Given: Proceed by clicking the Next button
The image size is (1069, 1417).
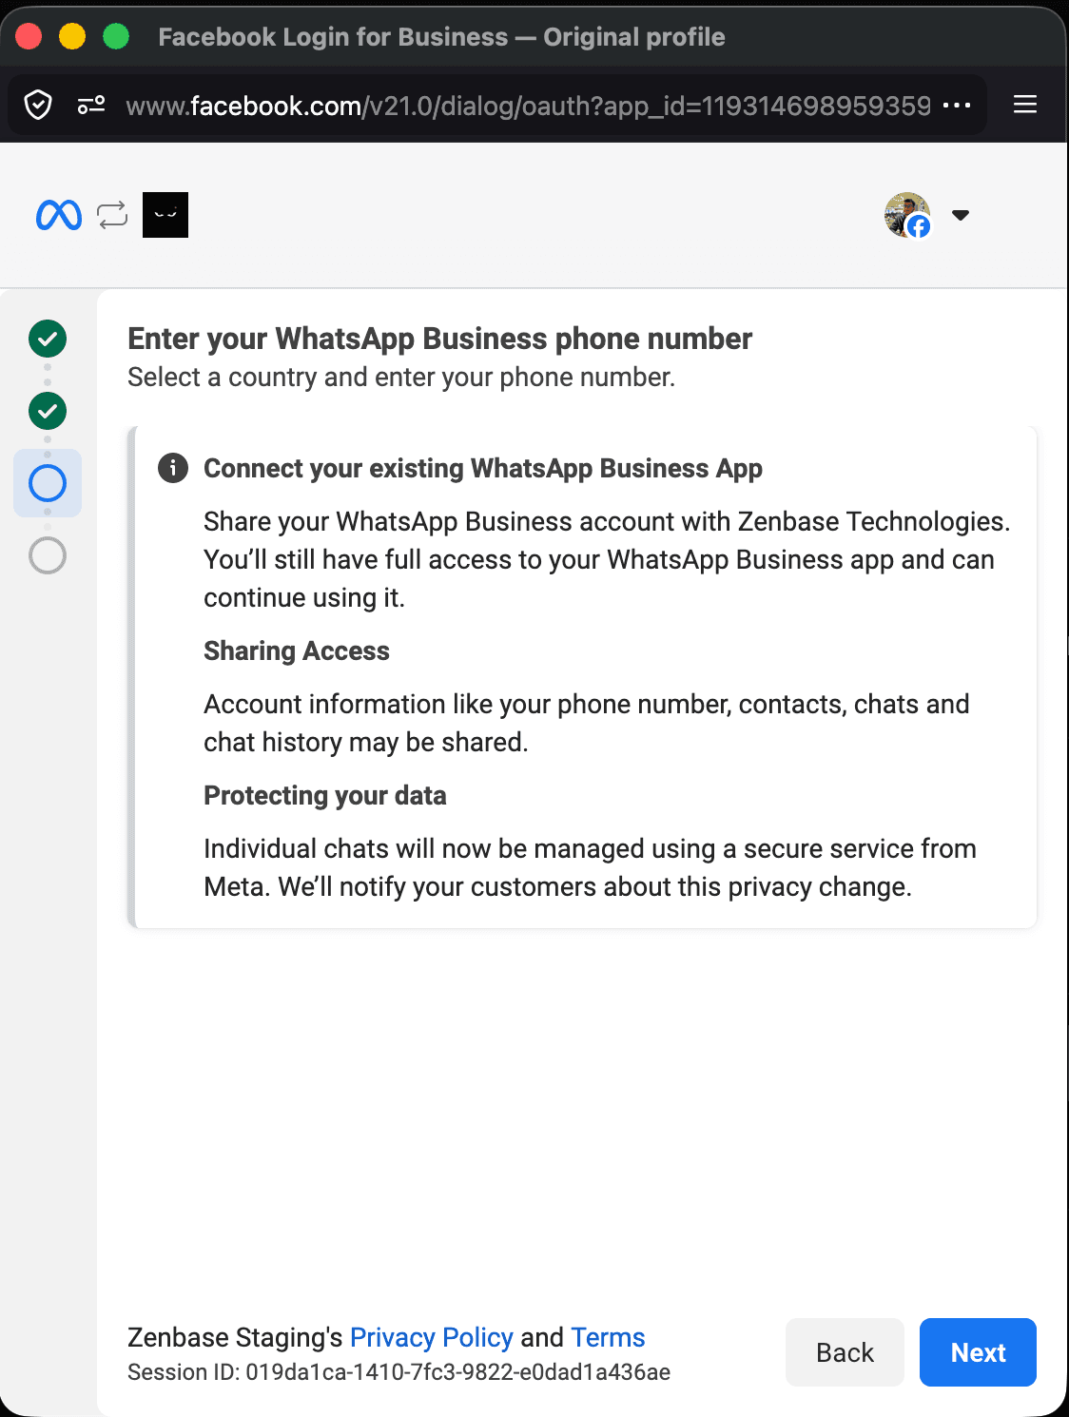Looking at the screenshot, I should [978, 1352].
